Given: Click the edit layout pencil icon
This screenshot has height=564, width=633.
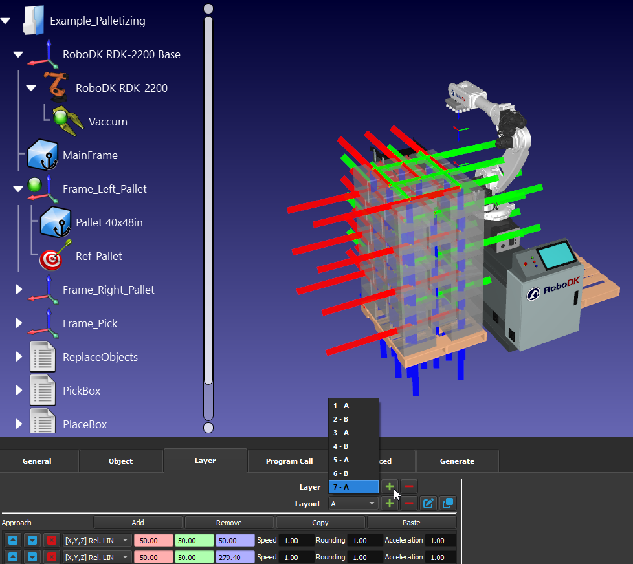Looking at the screenshot, I should pyautogui.click(x=427, y=503).
